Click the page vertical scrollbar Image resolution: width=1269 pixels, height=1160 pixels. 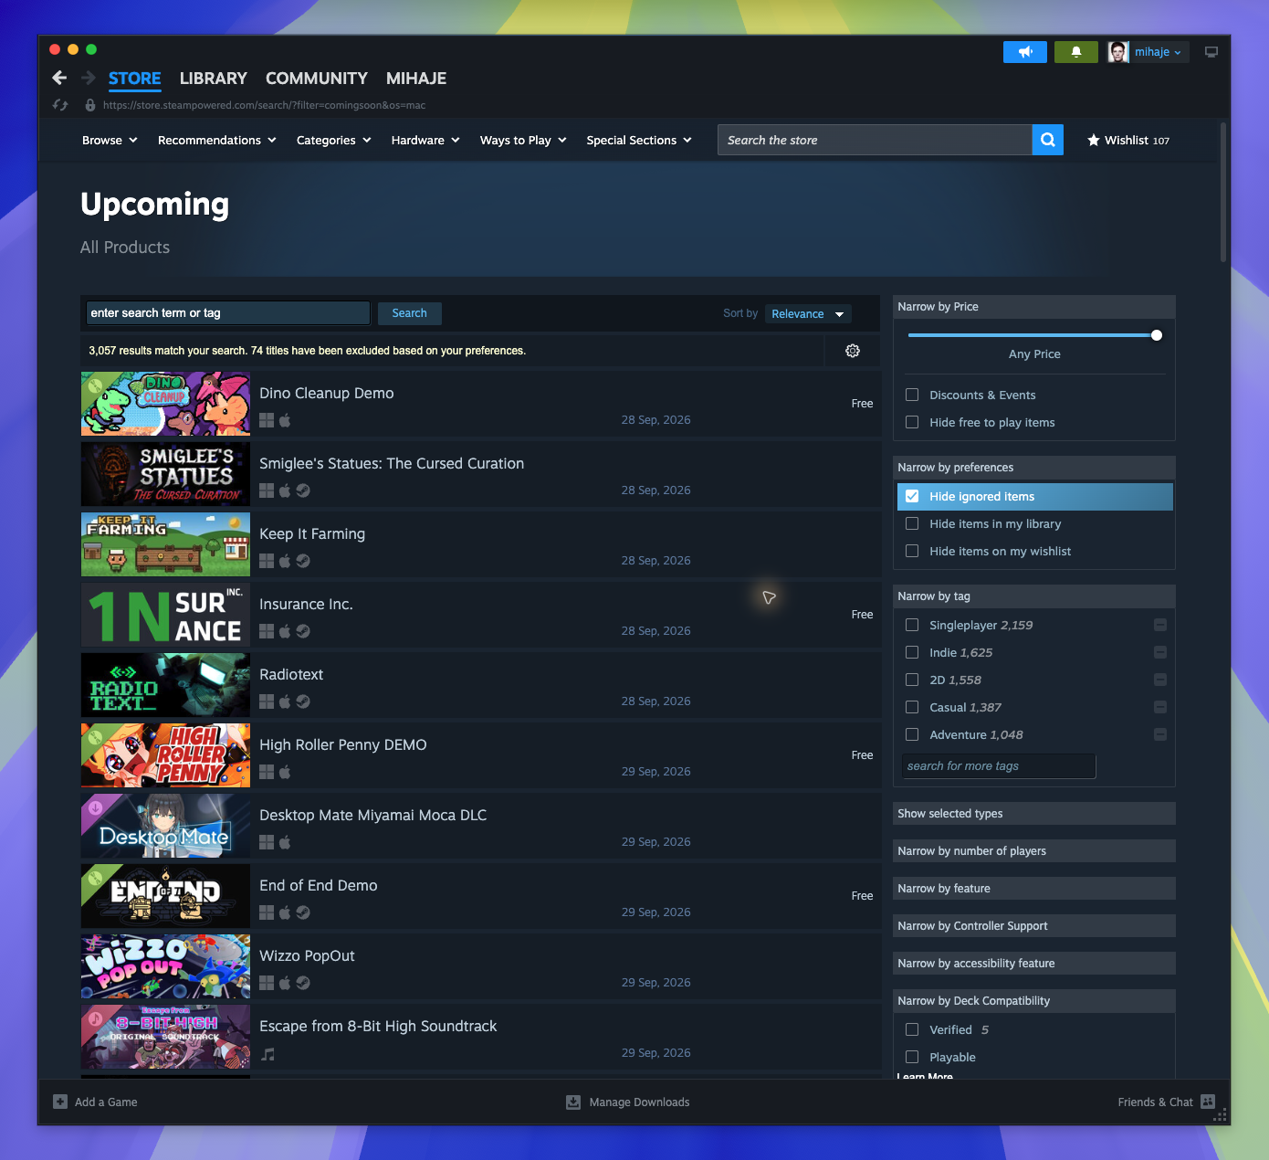(x=1223, y=192)
